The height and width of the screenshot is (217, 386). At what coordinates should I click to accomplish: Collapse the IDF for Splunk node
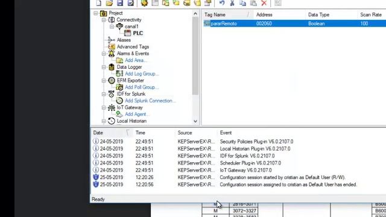(x=104, y=94)
